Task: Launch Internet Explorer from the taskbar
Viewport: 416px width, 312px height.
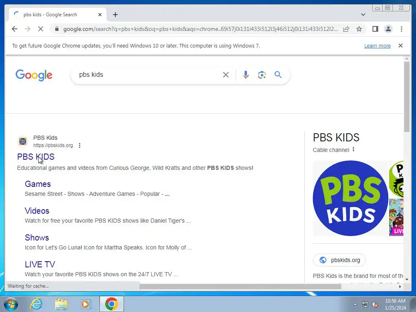Action: pyautogui.click(x=36, y=304)
